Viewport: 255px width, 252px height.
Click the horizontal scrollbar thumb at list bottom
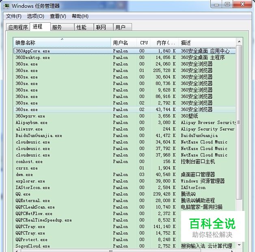(110, 251)
